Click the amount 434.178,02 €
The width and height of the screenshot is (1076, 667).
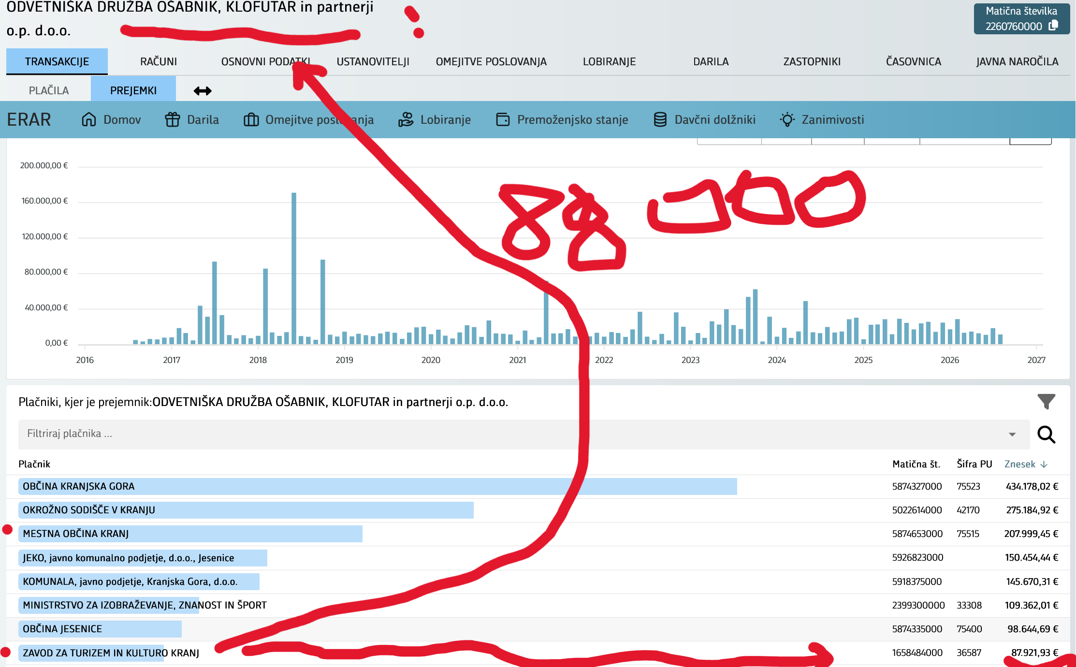(x=1032, y=487)
